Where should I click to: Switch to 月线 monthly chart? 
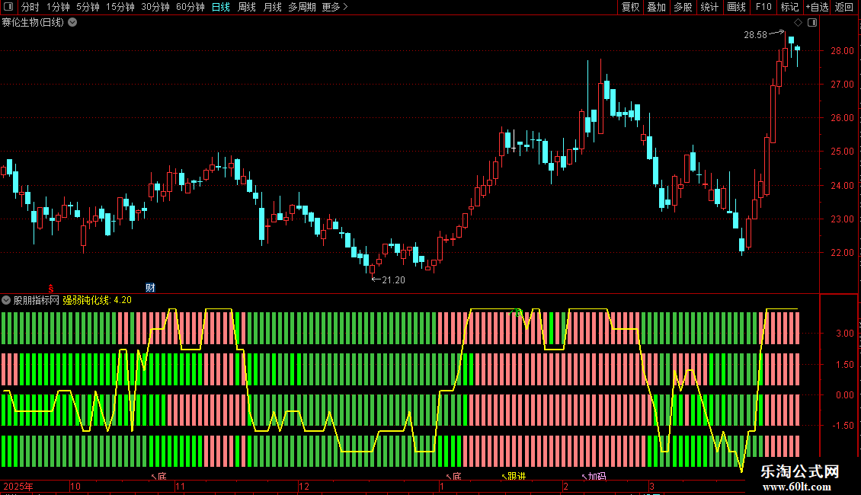pos(272,7)
